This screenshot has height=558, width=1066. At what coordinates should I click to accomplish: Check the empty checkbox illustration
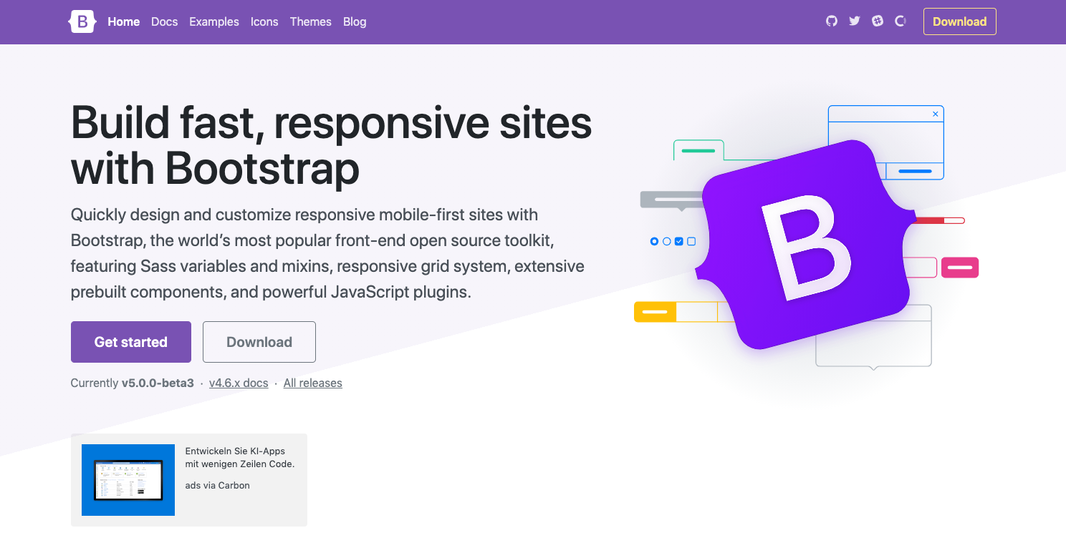[690, 241]
